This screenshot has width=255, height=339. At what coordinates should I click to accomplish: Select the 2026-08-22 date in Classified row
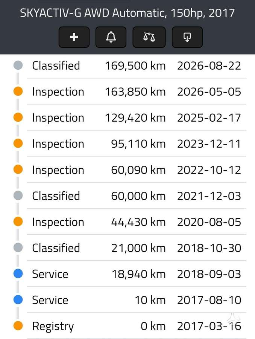209,66
